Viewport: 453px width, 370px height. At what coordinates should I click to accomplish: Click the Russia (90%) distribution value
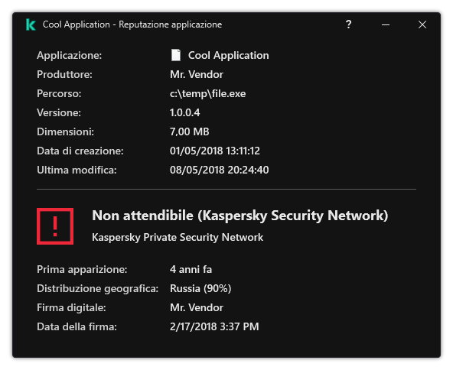(x=200, y=288)
